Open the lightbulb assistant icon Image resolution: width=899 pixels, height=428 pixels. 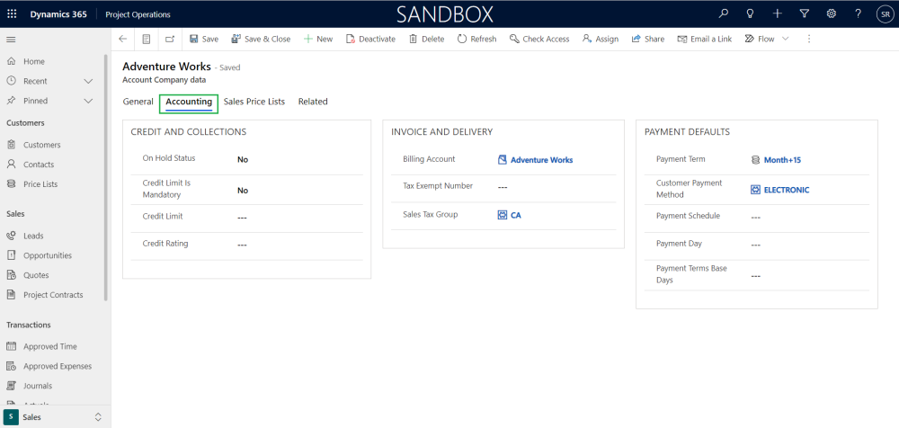750,14
